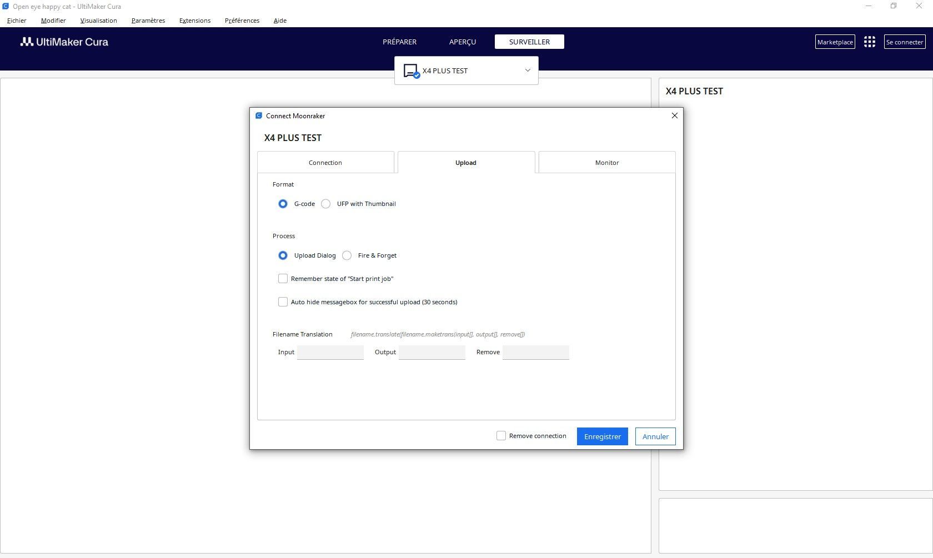Open the Préférences menu

[x=242, y=21]
